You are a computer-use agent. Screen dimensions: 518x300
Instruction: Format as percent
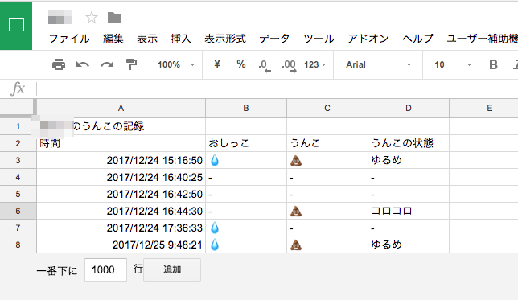(241, 64)
